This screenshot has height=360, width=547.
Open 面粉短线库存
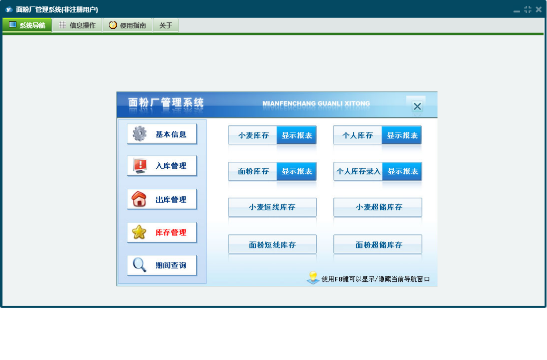click(272, 244)
